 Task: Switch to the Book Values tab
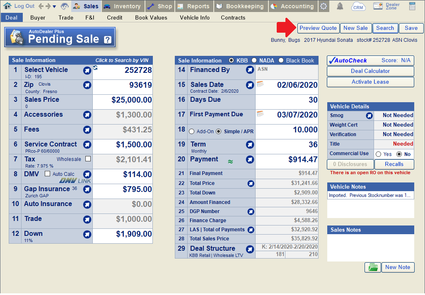point(151,18)
